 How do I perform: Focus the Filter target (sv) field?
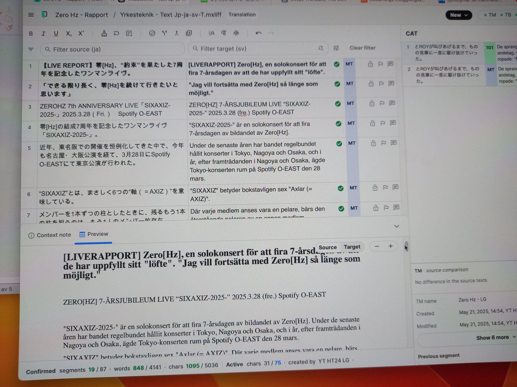pyautogui.click(x=258, y=49)
